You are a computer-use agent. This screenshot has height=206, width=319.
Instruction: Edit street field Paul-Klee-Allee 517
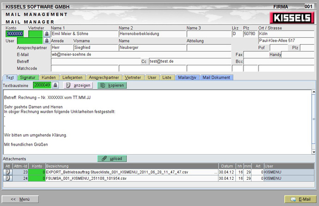286,41
